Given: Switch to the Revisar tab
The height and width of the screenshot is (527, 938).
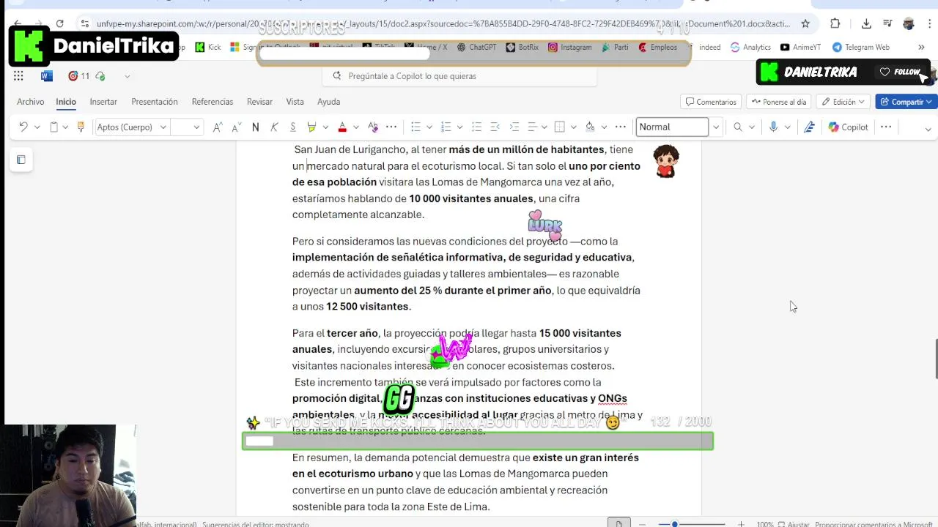Looking at the screenshot, I should (259, 102).
